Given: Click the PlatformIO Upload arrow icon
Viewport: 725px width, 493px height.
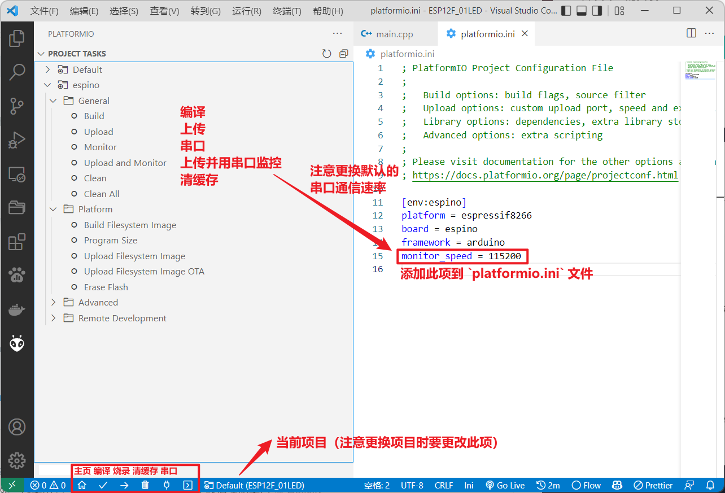Looking at the screenshot, I should (124, 485).
